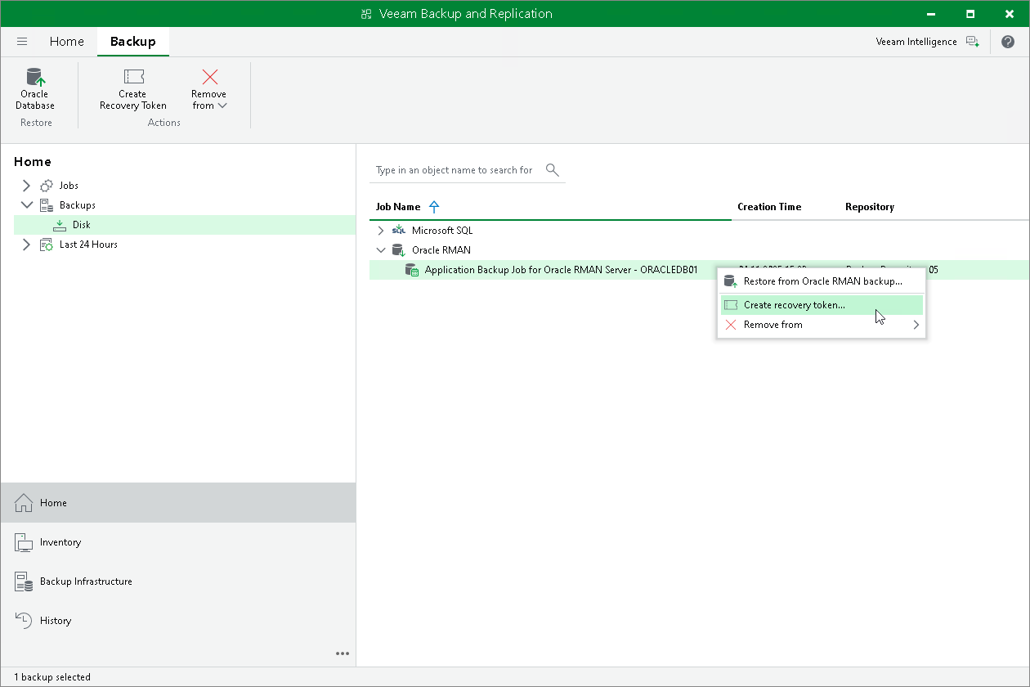Select the Jobs tree item label
Viewport: 1030px width, 687px height.
pos(69,186)
